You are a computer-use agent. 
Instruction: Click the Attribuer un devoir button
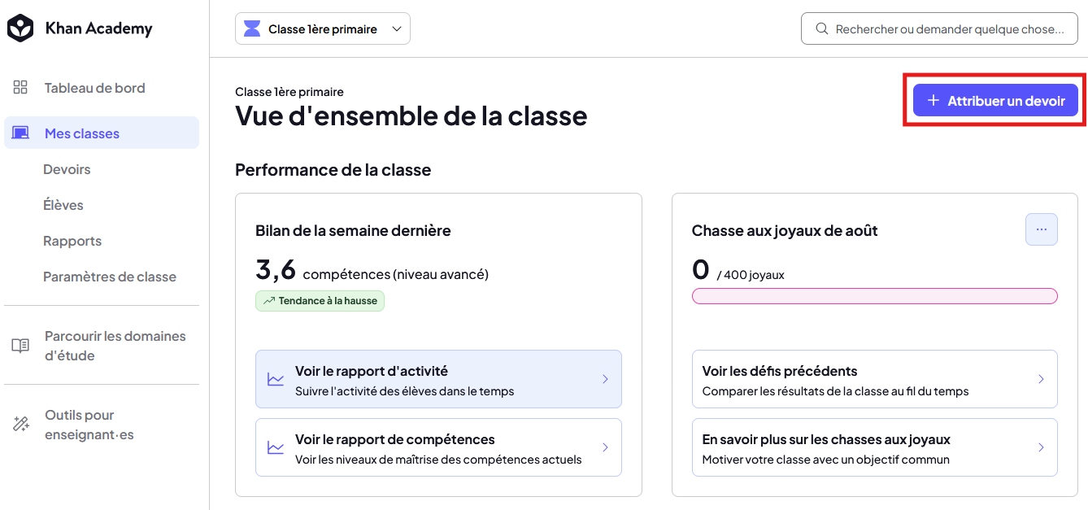pyautogui.click(x=995, y=100)
